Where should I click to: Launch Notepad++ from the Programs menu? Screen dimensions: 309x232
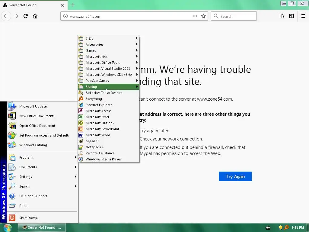(x=109, y=147)
